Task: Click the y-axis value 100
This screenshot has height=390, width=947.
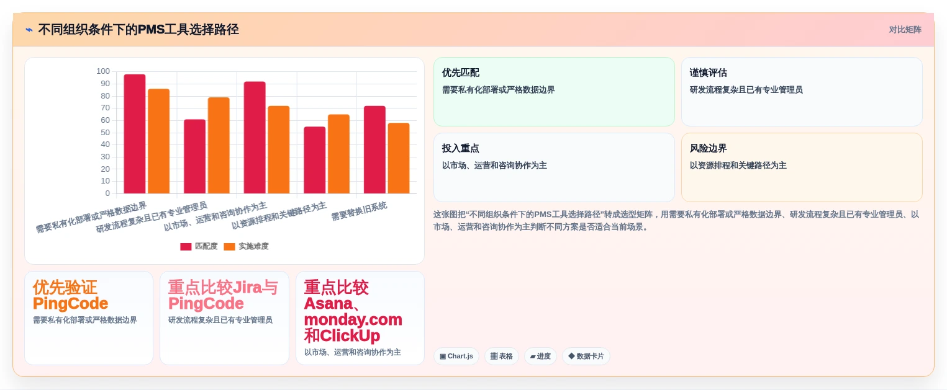Action: point(103,71)
